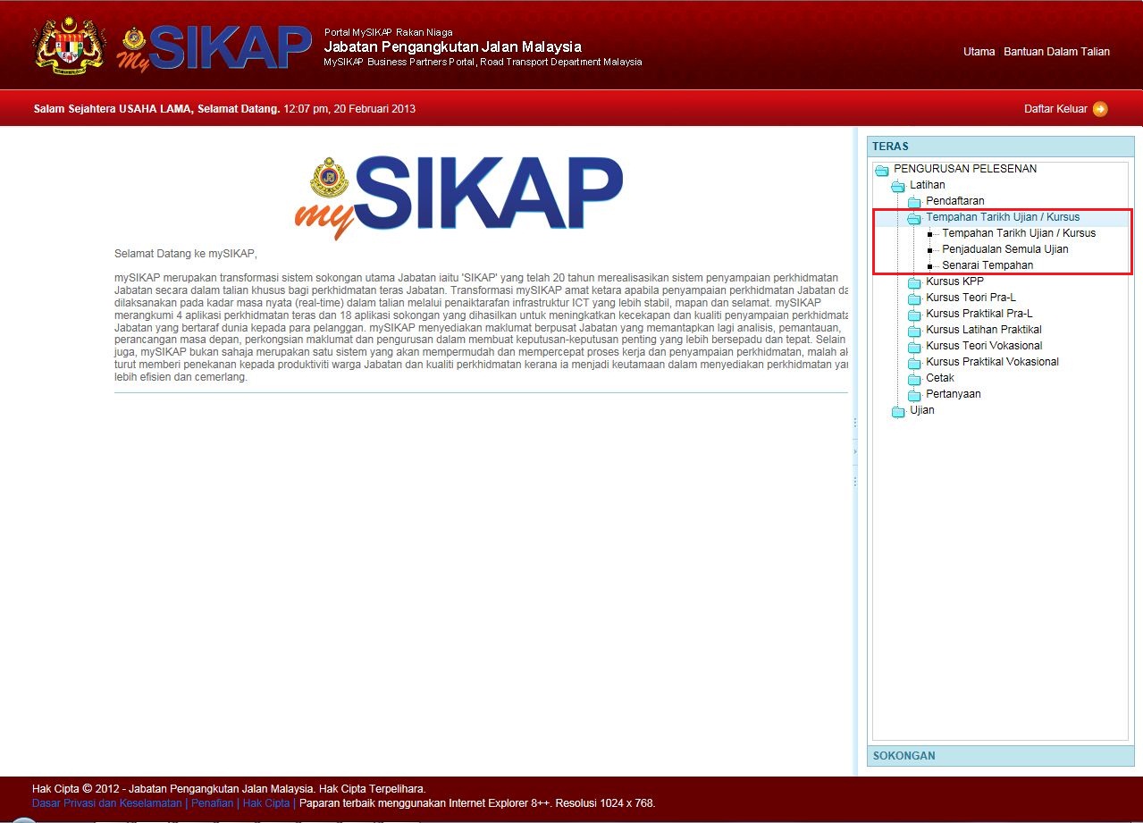
Task: Expand the Pendaftaran tree node label
Action: [954, 201]
